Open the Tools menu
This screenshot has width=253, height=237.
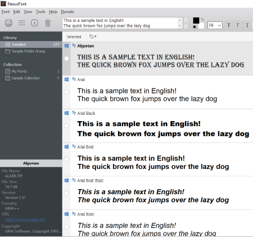[40, 12]
